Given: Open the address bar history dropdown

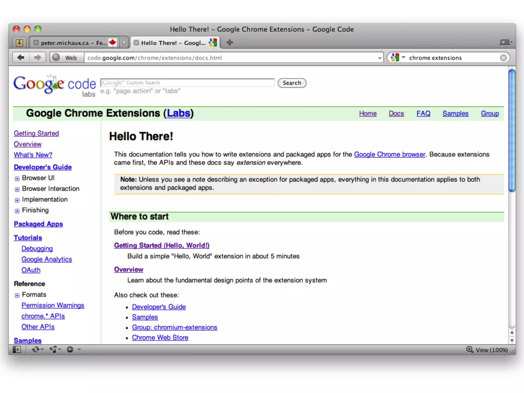Looking at the screenshot, I should pyautogui.click(x=380, y=58).
